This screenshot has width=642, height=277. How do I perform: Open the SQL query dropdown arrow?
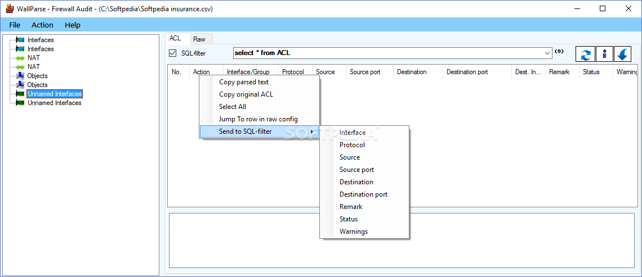pyautogui.click(x=547, y=53)
